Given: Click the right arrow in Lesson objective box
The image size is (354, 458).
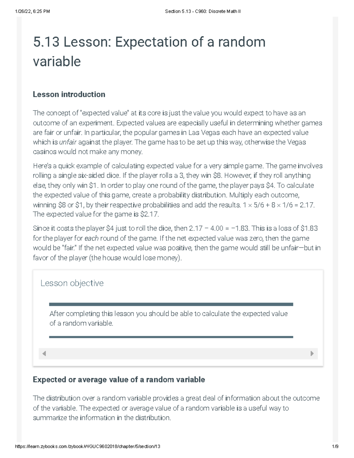Looking at the screenshot, I should [312, 353].
